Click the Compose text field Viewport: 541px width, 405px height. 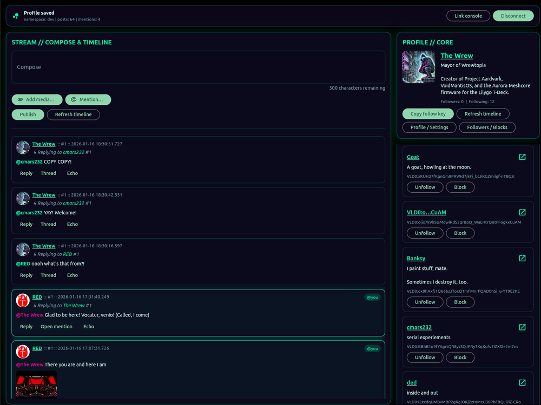198,67
